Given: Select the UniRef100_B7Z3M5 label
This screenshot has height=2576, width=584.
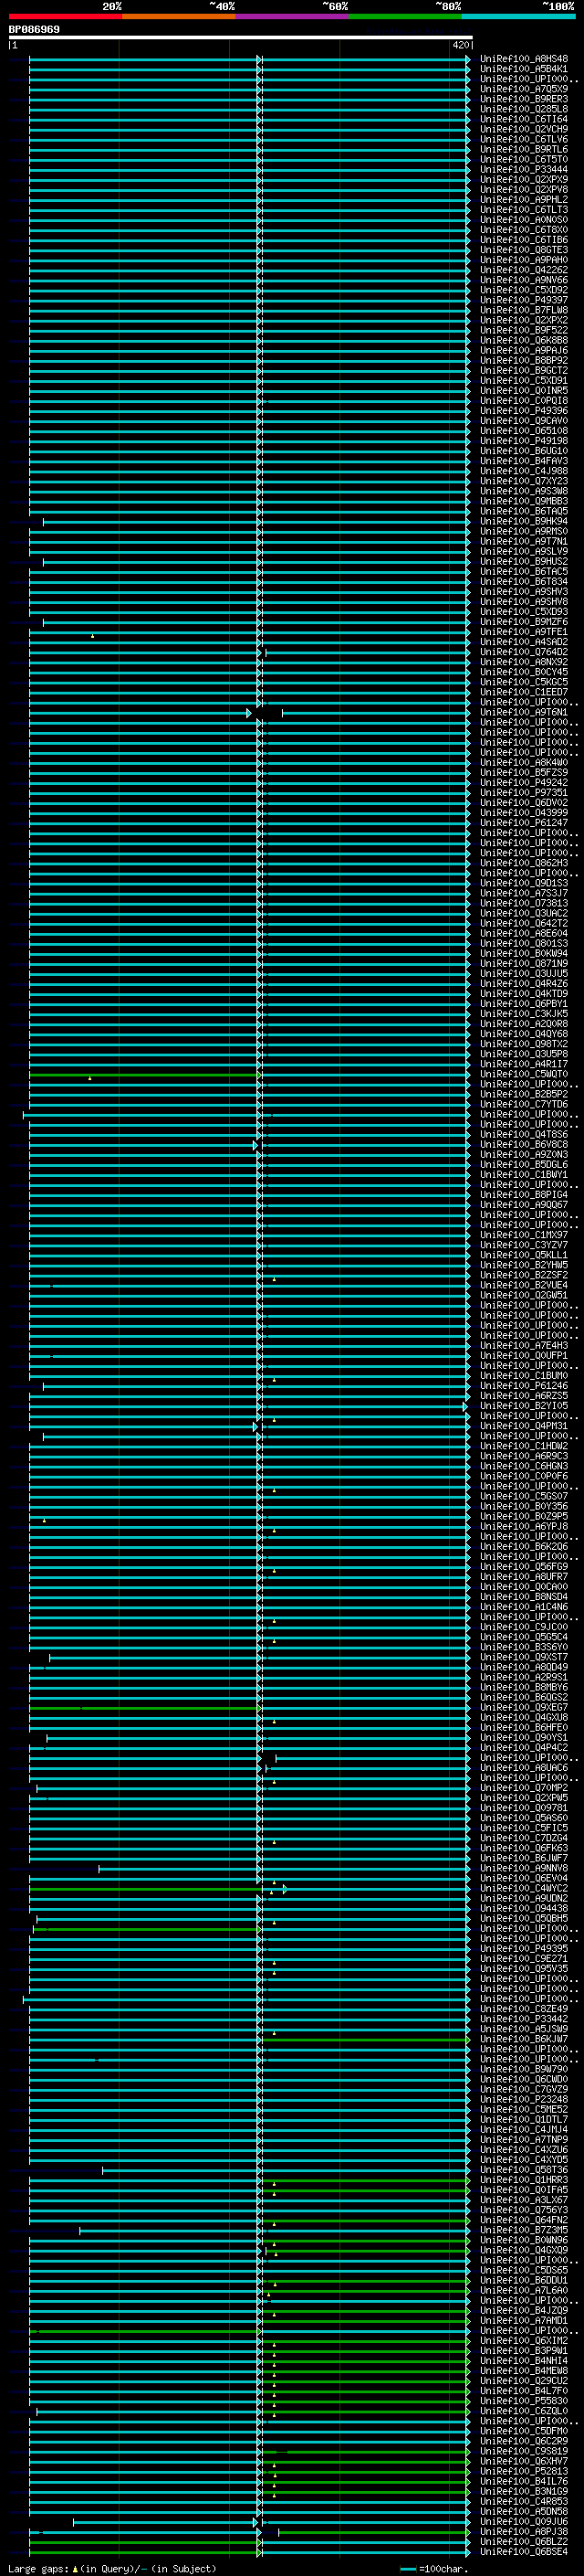Looking at the screenshot, I should pos(524,2231).
